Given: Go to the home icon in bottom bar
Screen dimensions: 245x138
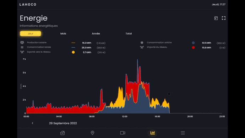Looking at the screenshot, I should tap(62, 133).
